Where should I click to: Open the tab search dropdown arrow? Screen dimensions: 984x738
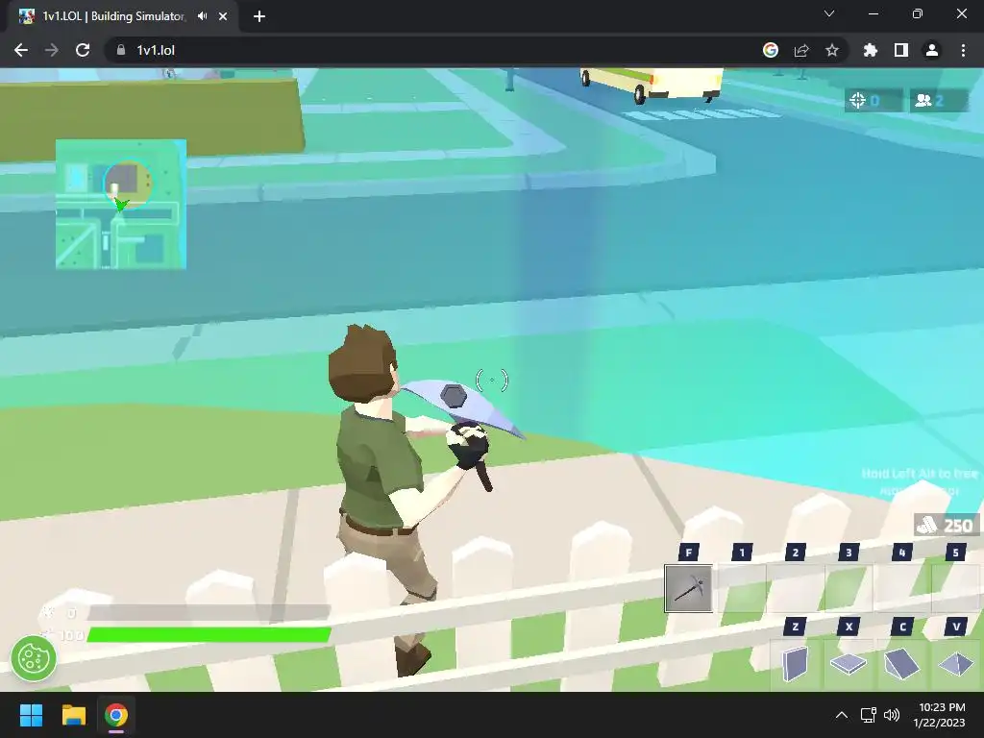(x=829, y=13)
